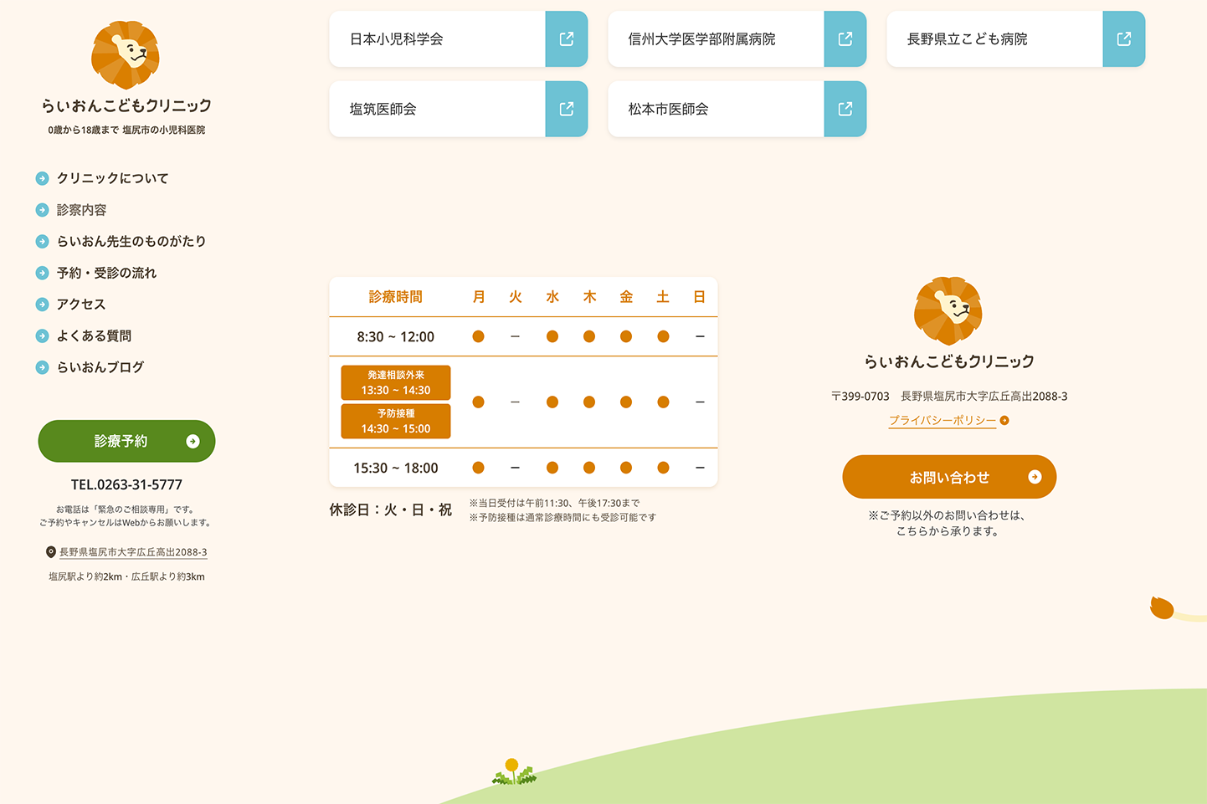Click external link icon beside 塩筑医師会
The width and height of the screenshot is (1207, 804).
(x=567, y=109)
